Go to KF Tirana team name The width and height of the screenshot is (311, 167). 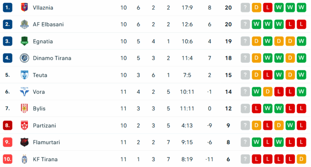[x=45, y=159]
